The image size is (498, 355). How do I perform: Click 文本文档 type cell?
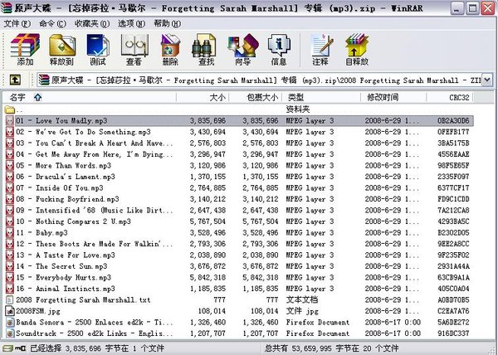point(302,299)
